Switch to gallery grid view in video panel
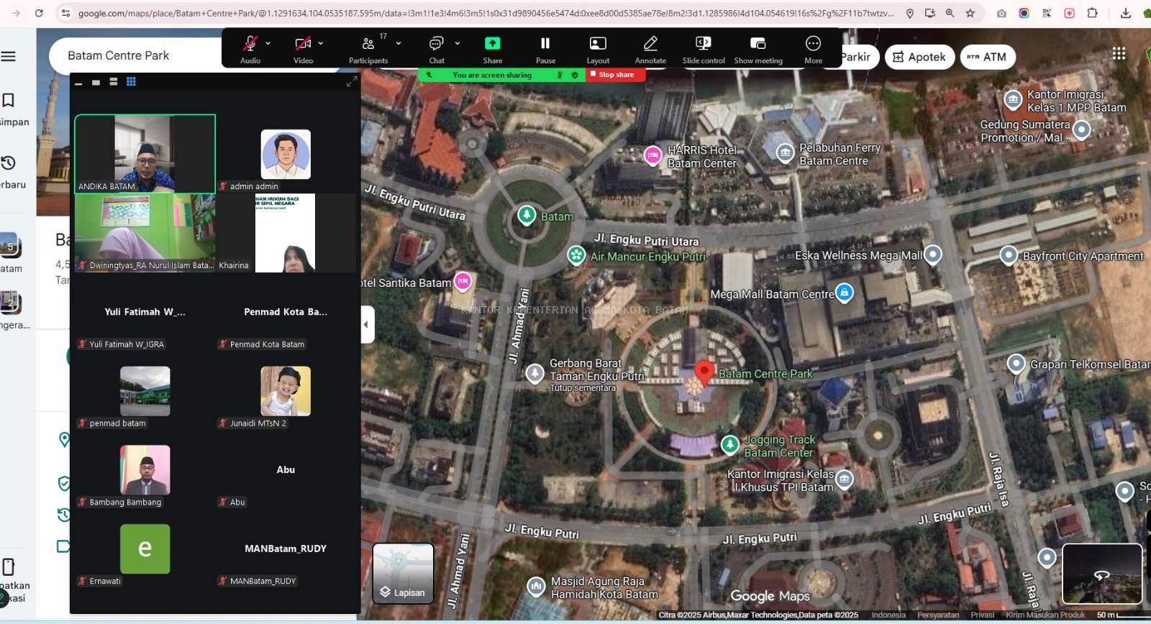This screenshot has height=624, width=1151. tap(131, 82)
